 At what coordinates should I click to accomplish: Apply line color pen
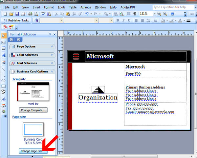171,20
